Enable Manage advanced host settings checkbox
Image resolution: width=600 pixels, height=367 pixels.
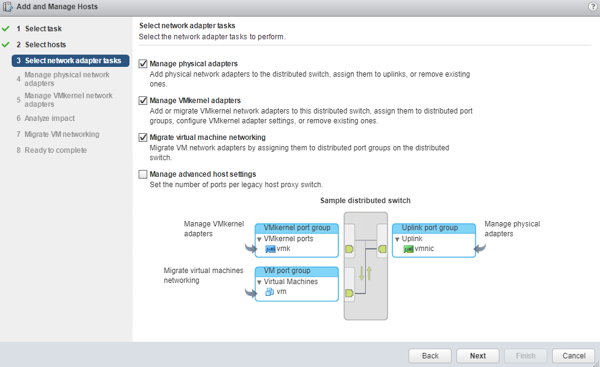144,174
